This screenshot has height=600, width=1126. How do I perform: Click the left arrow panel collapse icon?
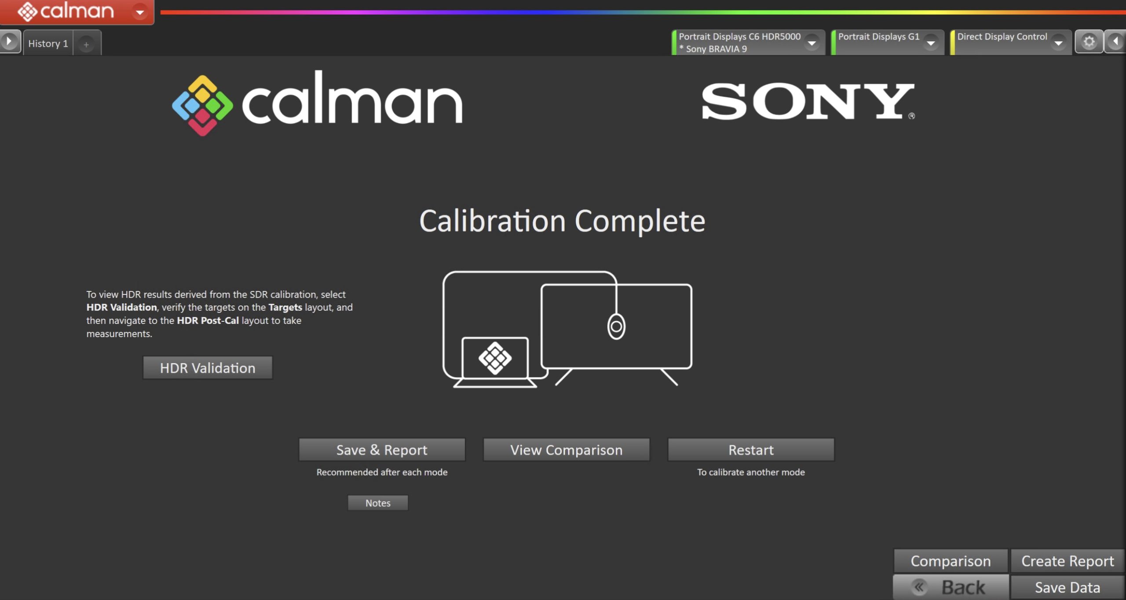[1115, 42]
